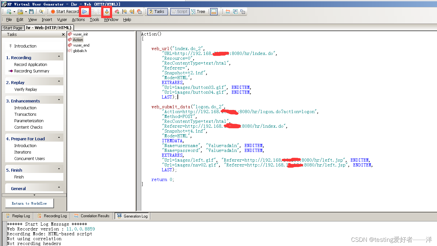The height and width of the screenshot is (246, 437).
Task: Open the Introduction task at top
Action: [25, 46]
